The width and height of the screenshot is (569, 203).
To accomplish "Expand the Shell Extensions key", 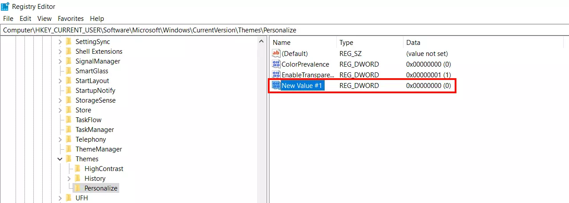I will click(x=60, y=52).
